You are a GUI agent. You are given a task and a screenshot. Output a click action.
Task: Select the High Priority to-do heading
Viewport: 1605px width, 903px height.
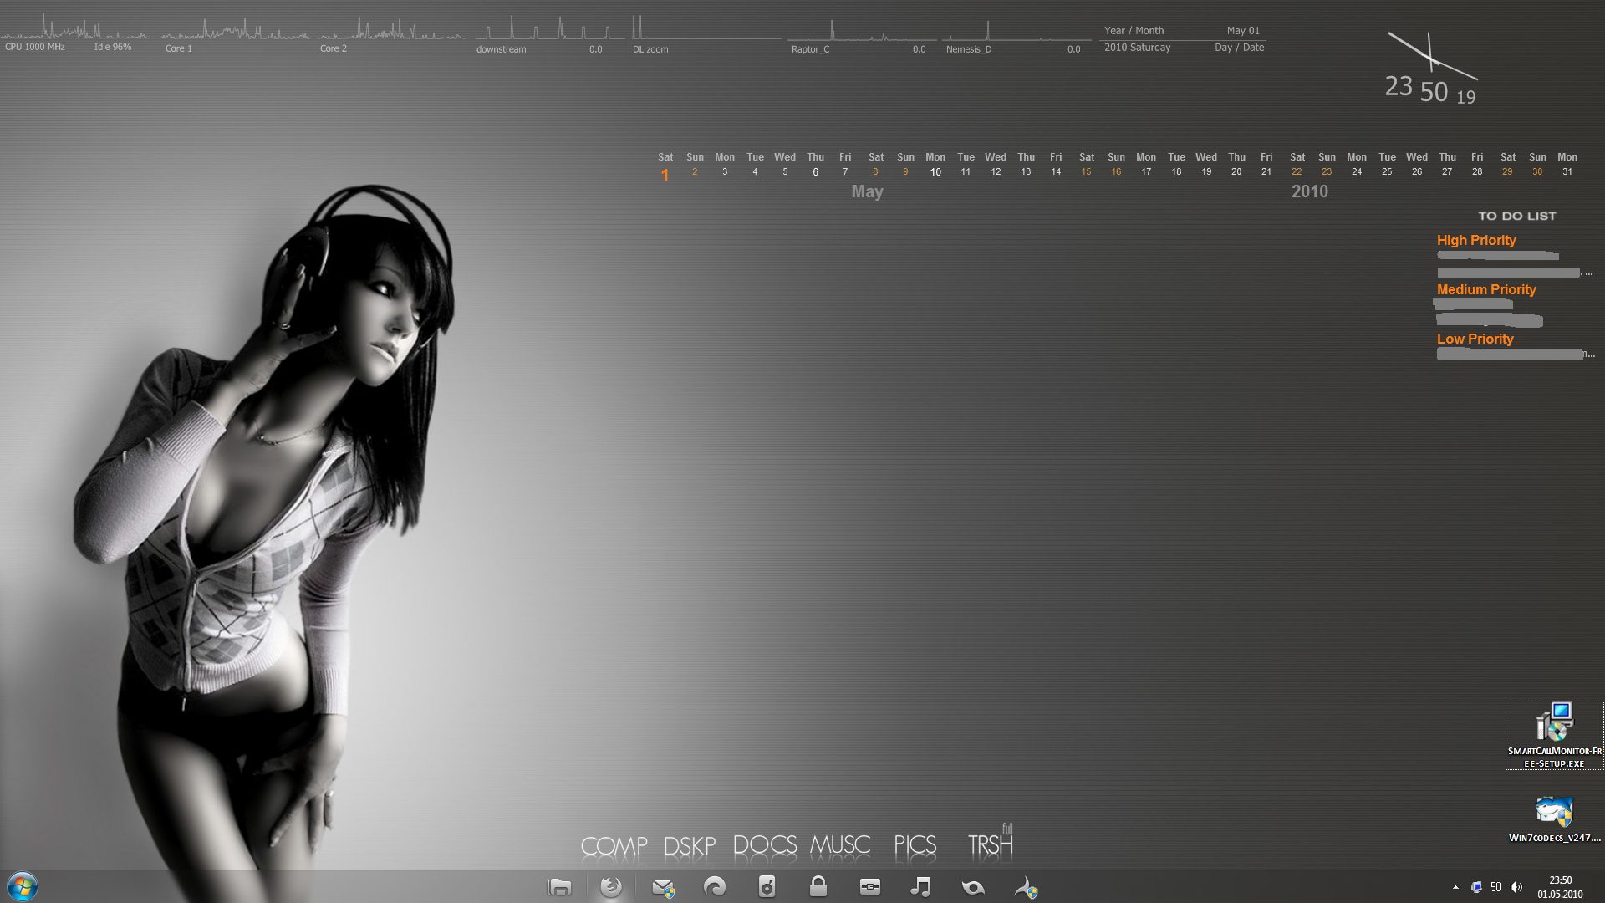(x=1475, y=240)
